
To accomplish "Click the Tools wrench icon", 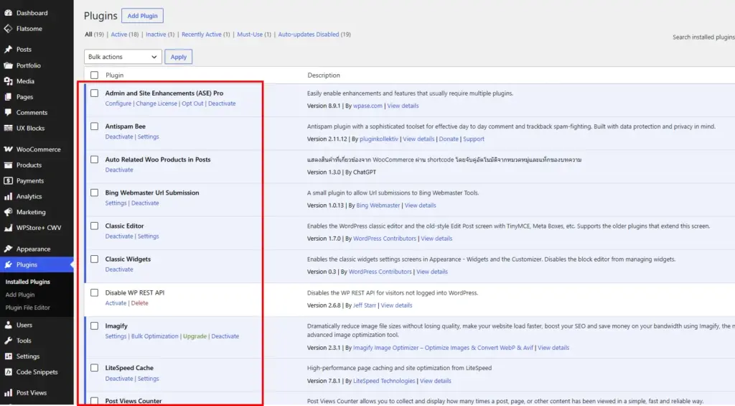I will pyautogui.click(x=9, y=341).
